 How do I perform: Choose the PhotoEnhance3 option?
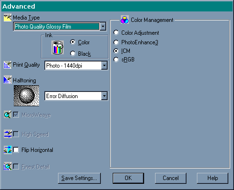coord(116,42)
